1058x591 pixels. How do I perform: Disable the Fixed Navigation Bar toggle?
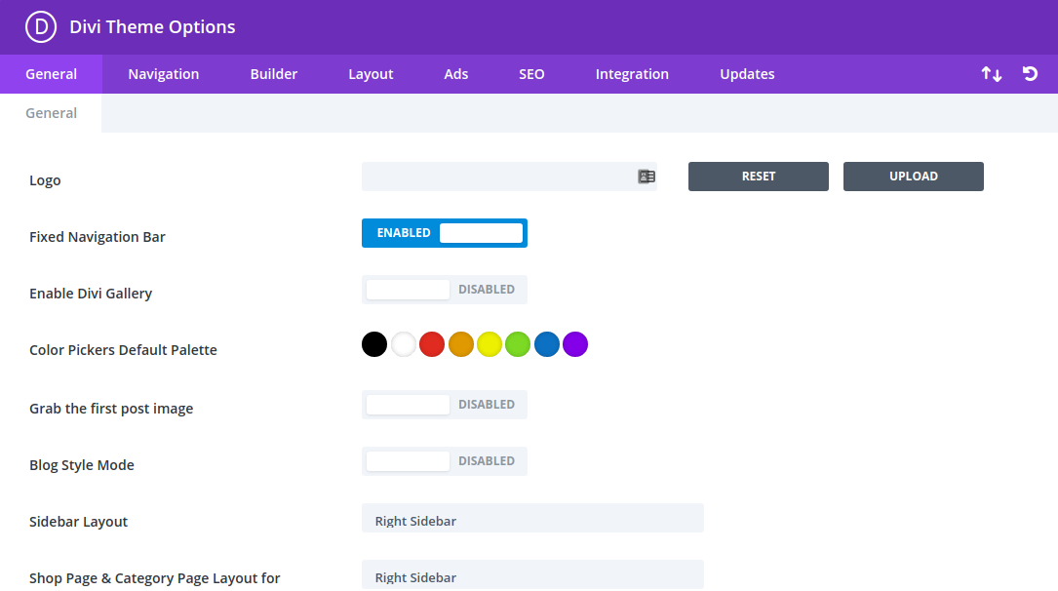tap(444, 233)
